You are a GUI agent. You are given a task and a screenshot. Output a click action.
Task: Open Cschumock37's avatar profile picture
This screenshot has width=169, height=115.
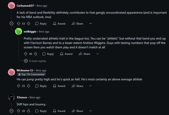(11, 6)
